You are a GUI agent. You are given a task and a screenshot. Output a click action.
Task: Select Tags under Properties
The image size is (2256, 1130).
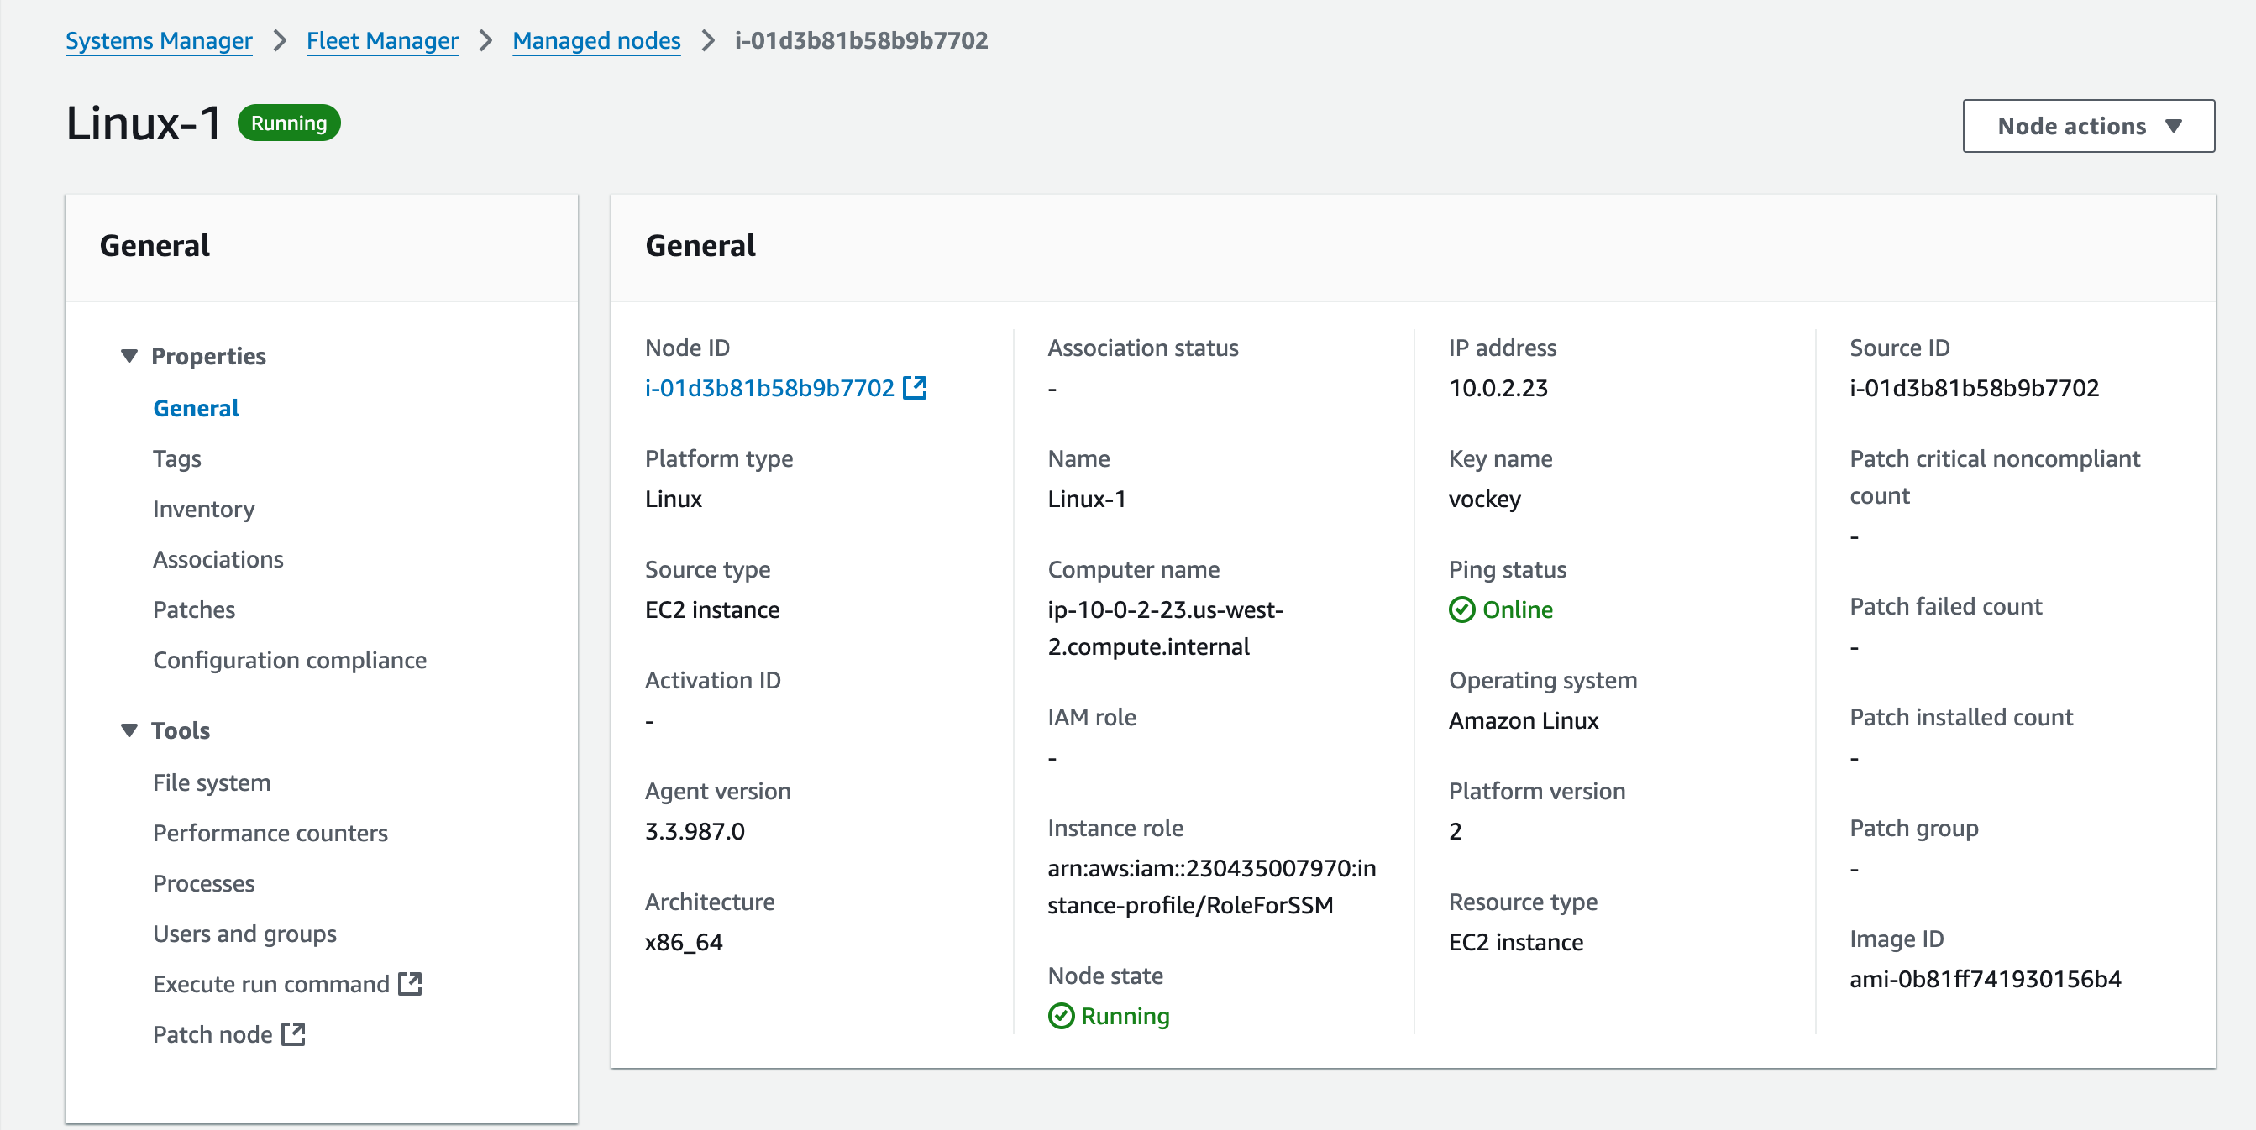tap(178, 458)
